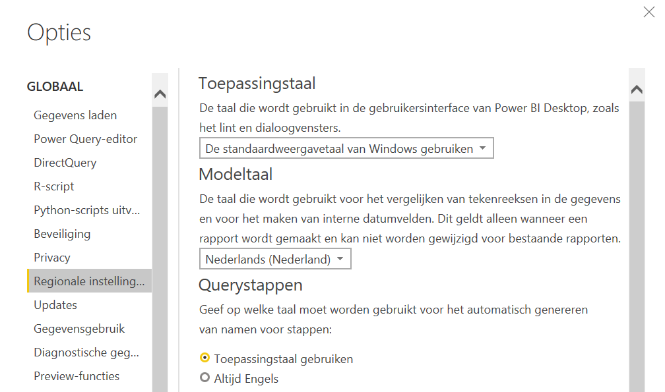Go to Preview-functies settings
Image resolution: width=665 pixels, height=392 pixels.
click(x=77, y=376)
